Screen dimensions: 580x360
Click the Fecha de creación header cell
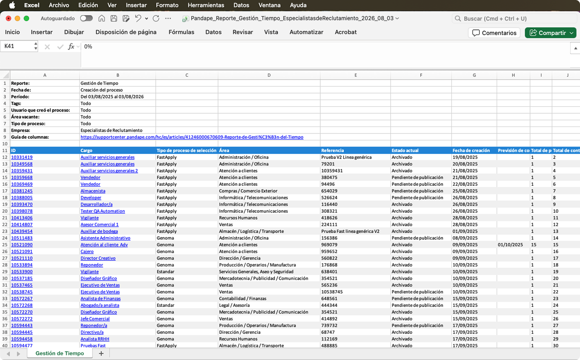tap(474, 150)
